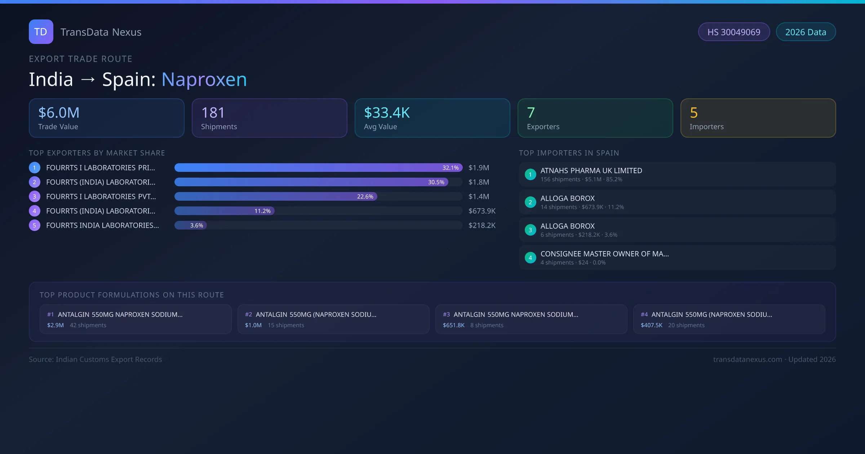Click the TD logo icon
865x454 pixels.
click(41, 32)
